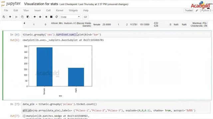This screenshot has height=119, width=213.
Task: Click the 'sex' x-axis label
Action: click(60, 96)
